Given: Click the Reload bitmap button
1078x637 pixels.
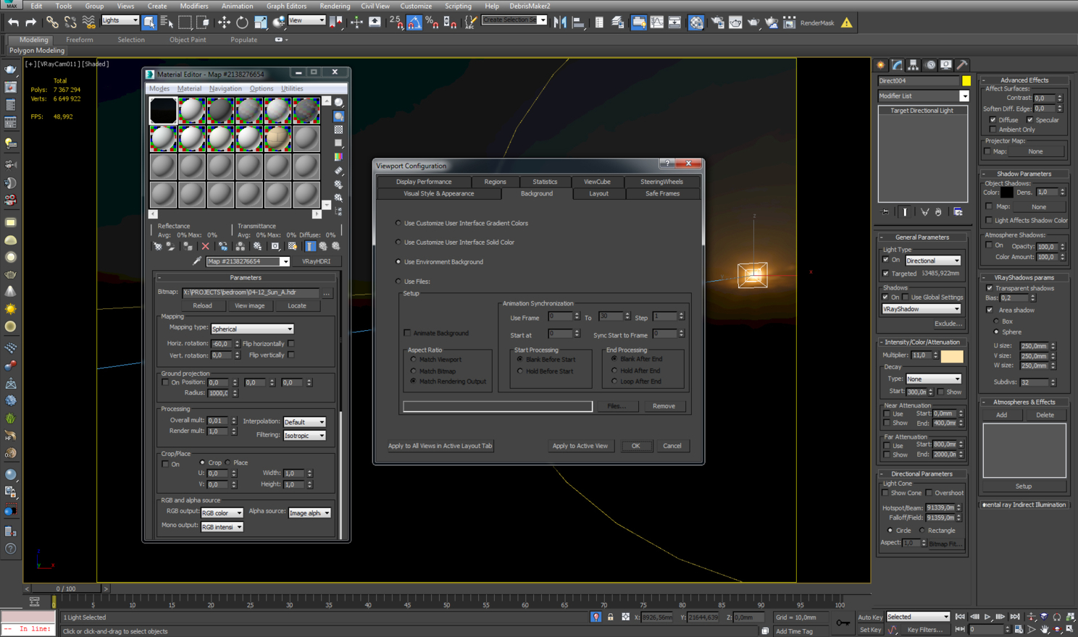Looking at the screenshot, I should click(x=202, y=305).
